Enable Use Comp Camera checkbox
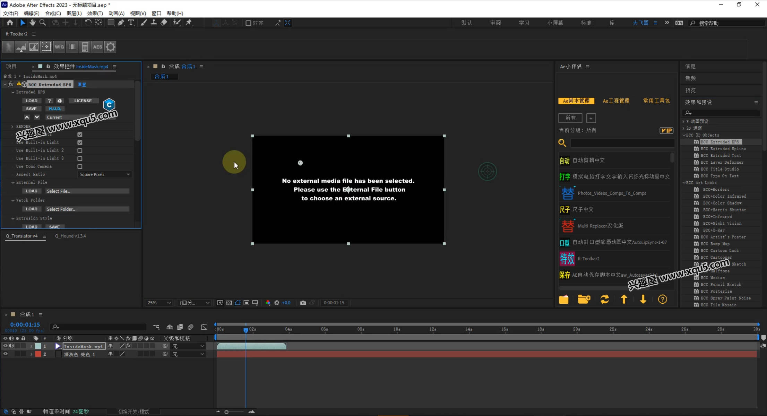The image size is (767, 416). pos(80,166)
